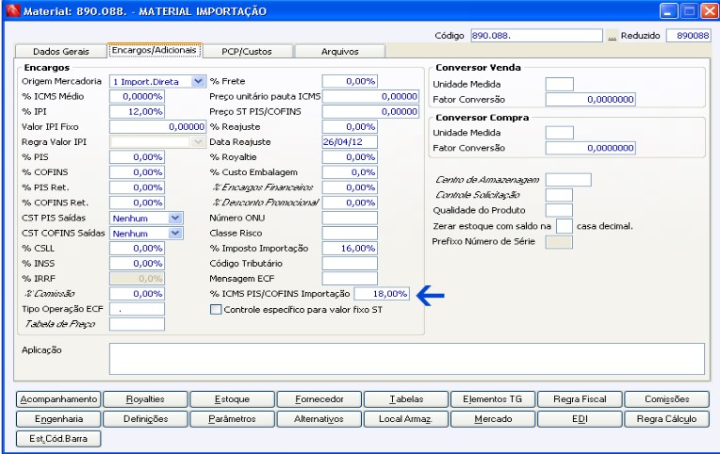Go to the Arquivos tab
This screenshot has height=454, width=720.
pos(340,52)
